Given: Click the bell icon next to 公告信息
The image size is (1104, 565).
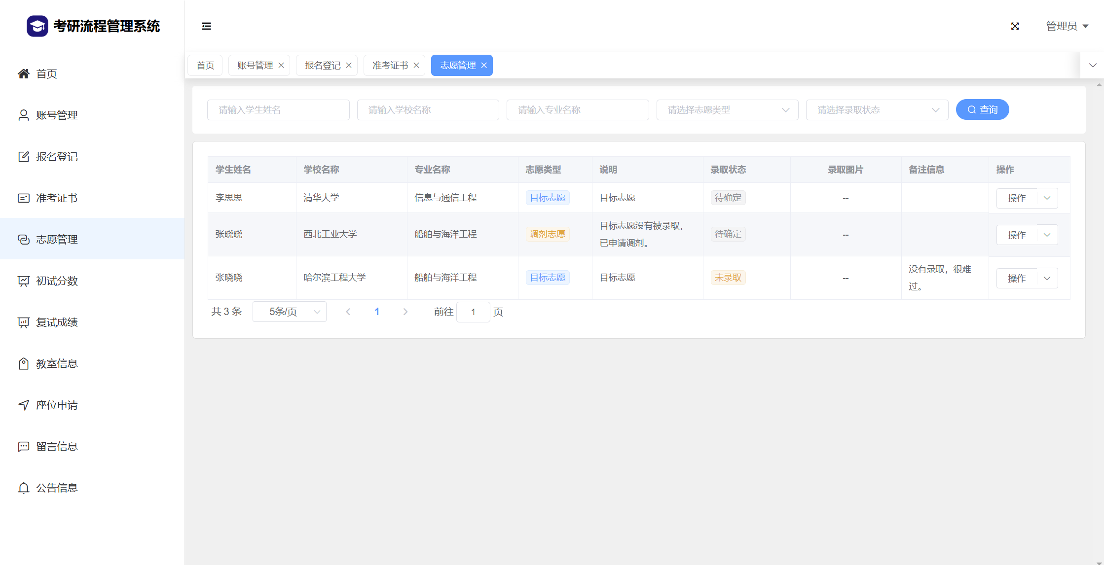Looking at the screenshot, I should [x=23, y=488].
